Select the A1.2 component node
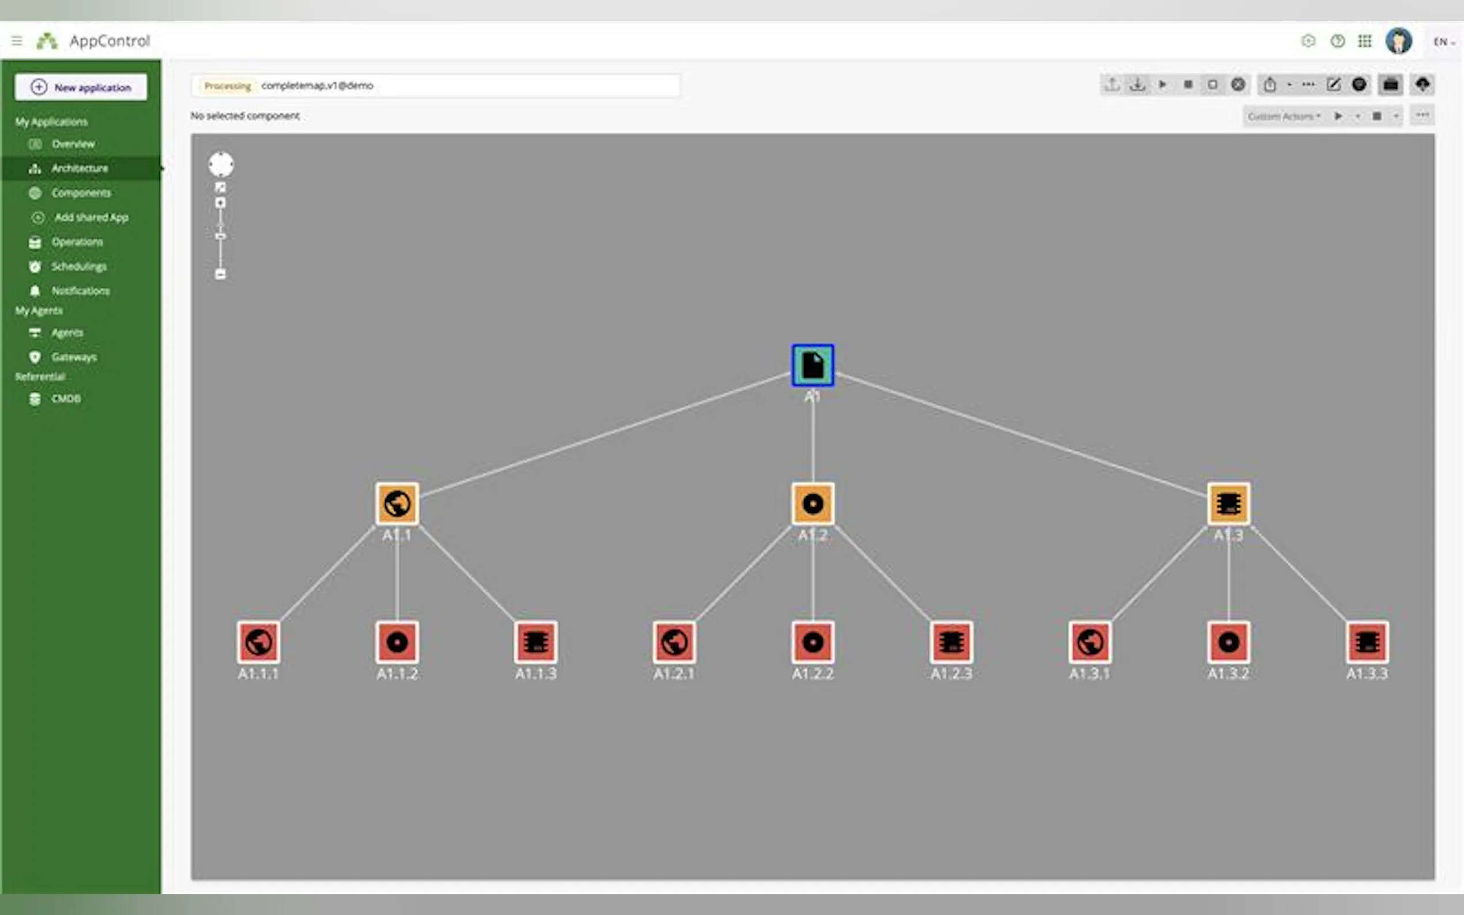The image size is (1464, 915). pos(812,504)
